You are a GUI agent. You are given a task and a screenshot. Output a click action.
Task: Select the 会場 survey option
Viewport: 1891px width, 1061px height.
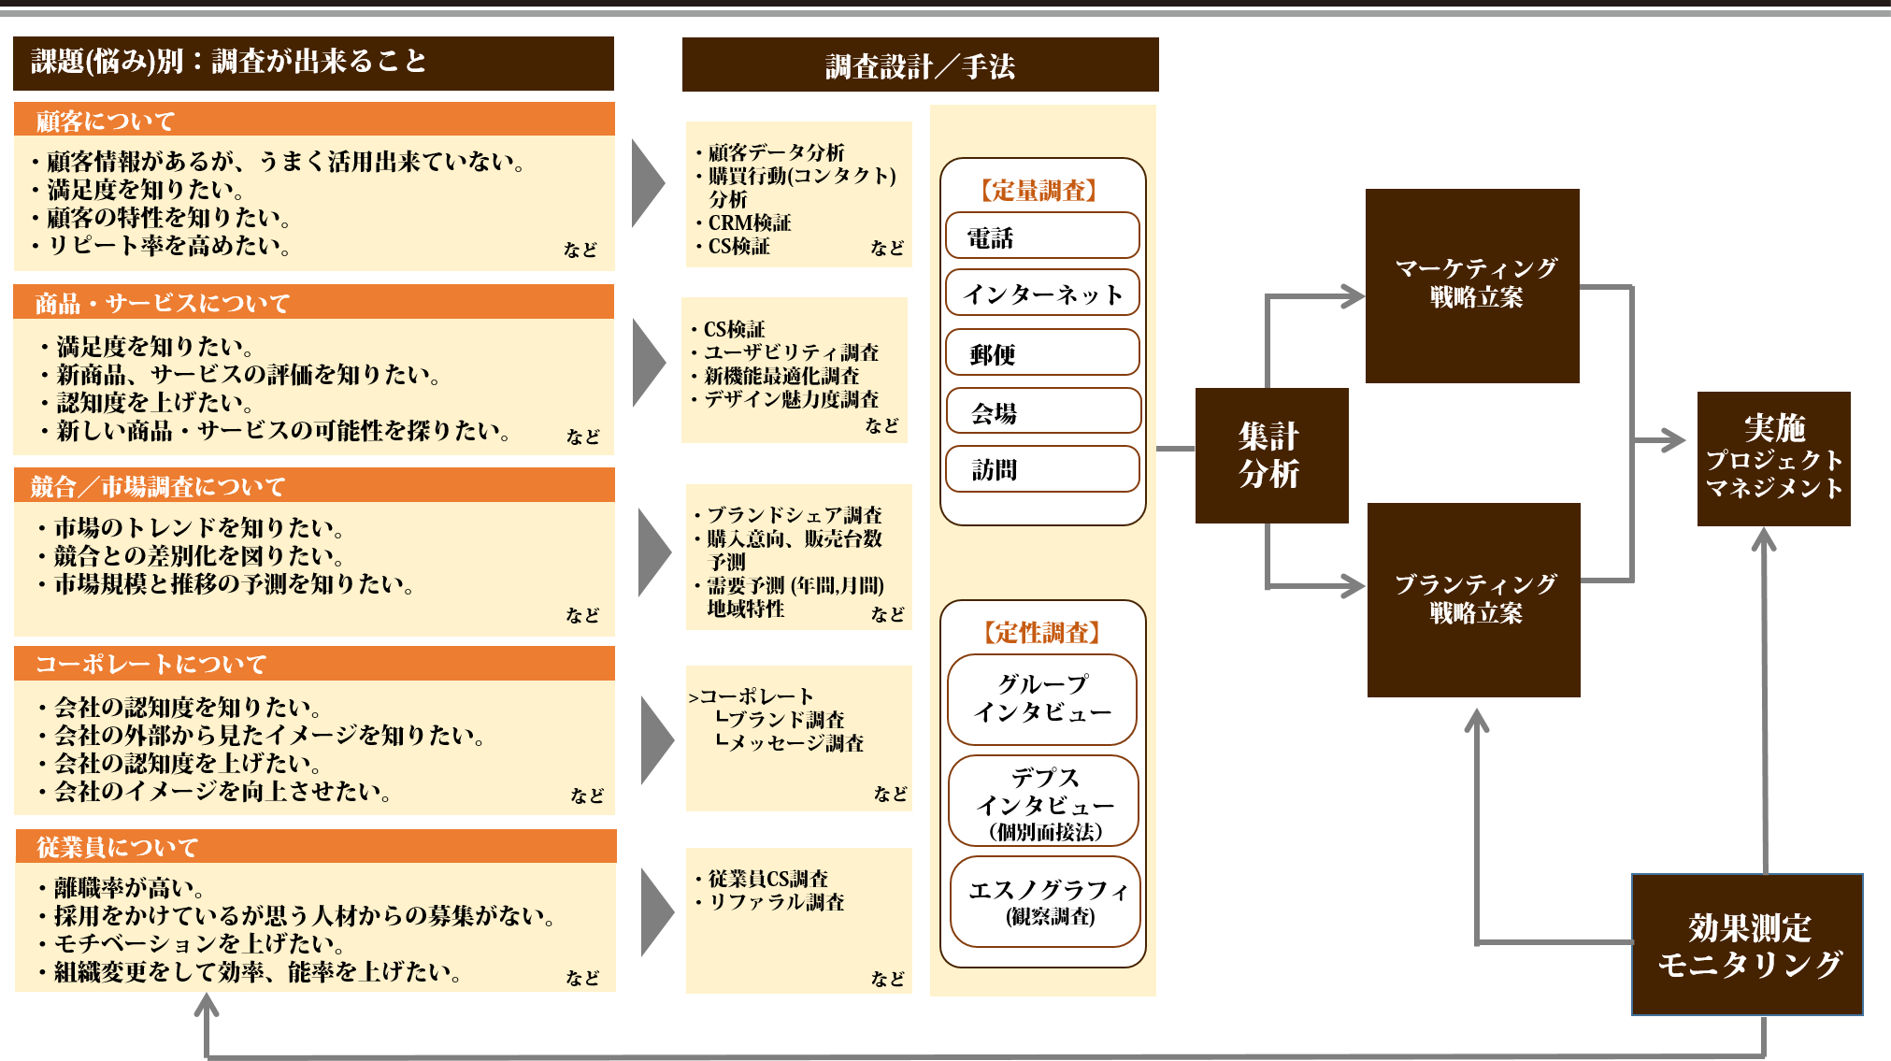point(1042,411)
